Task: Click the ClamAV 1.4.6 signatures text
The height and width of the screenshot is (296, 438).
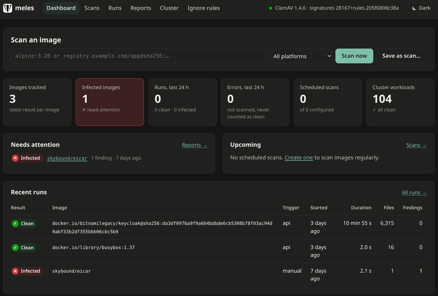Action: 337,8
